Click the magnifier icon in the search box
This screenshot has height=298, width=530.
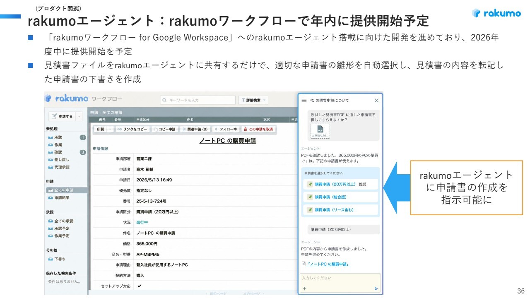point(165,100)
